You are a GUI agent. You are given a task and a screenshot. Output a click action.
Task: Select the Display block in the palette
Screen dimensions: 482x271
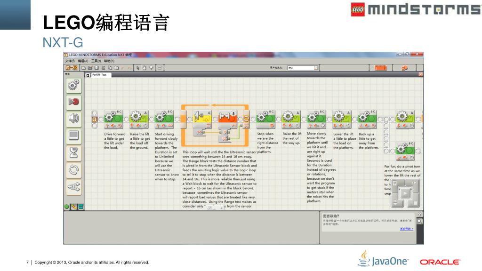74,136
